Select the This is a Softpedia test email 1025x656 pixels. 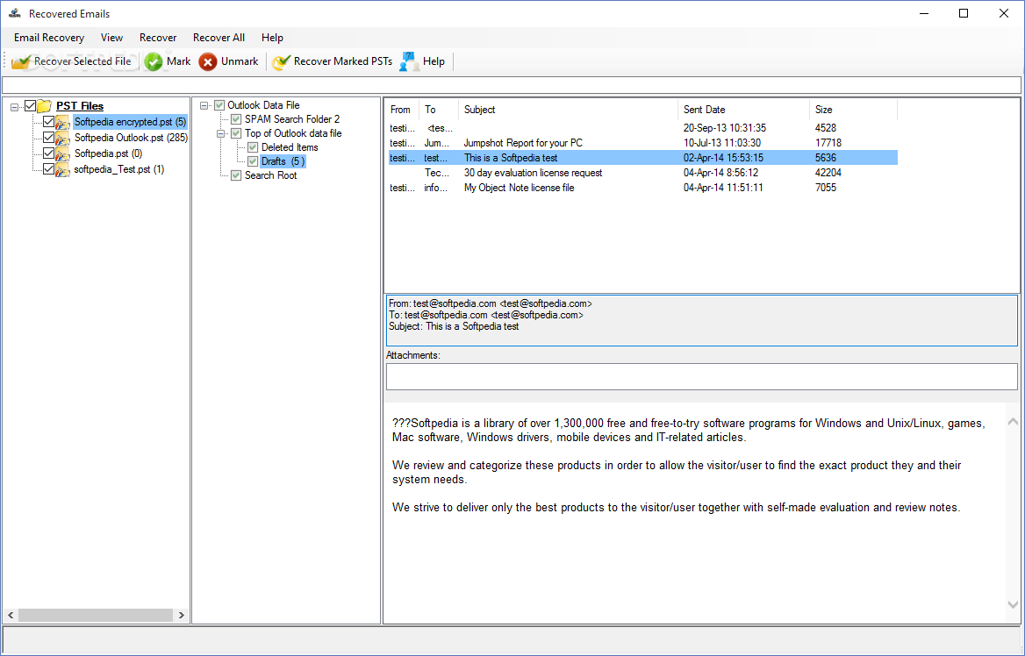[643, 158]
